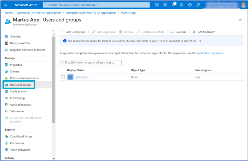Click the Conditional Access icon

point(7,137)
